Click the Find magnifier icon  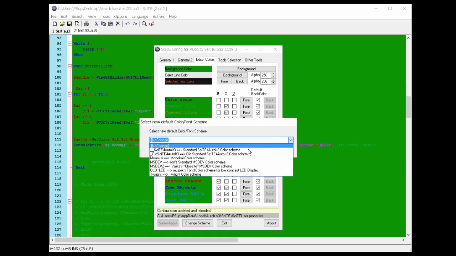point(144,24)
